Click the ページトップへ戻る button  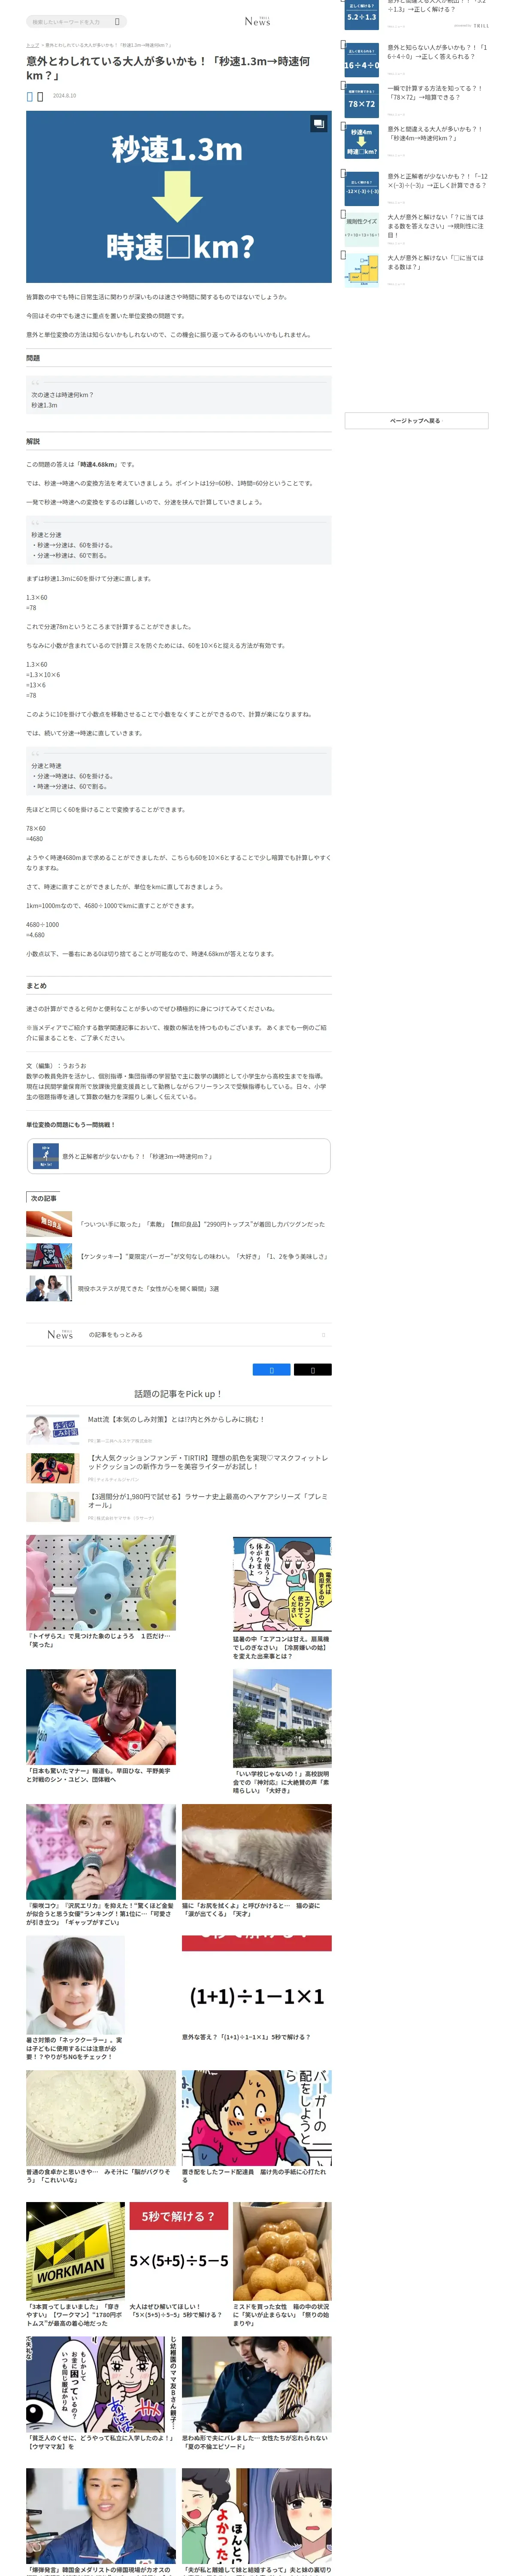click(416, 421)
